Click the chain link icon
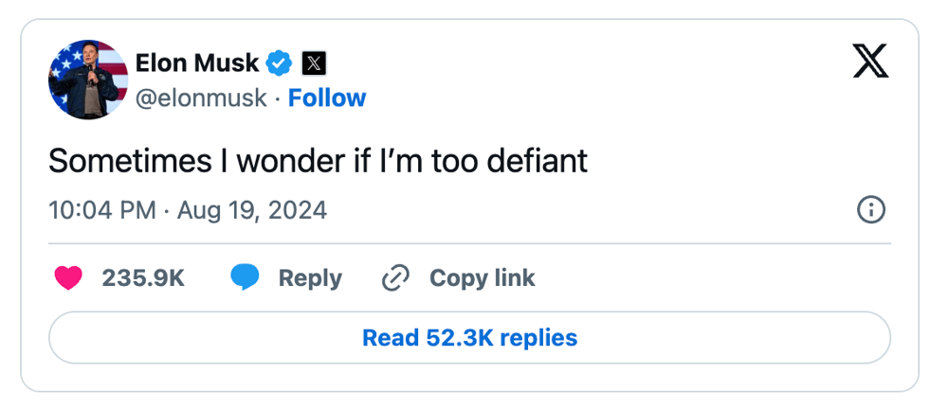Image resolution: width=948 pixels, height=409 pixels. (x=394, y=278)
